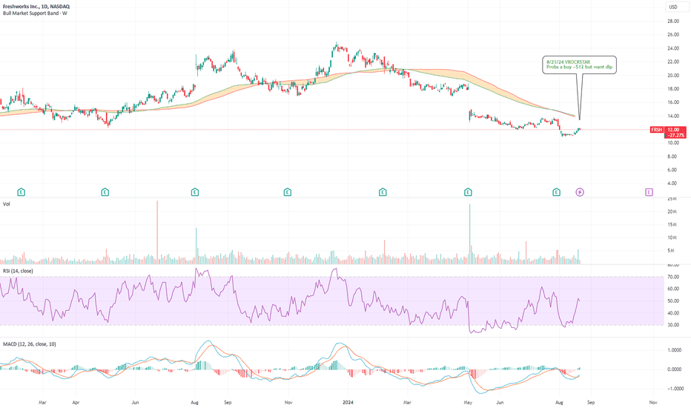Click the 18.00 price axis label
The height and width of the screenshot is (408, 691).
pos(673,89)
